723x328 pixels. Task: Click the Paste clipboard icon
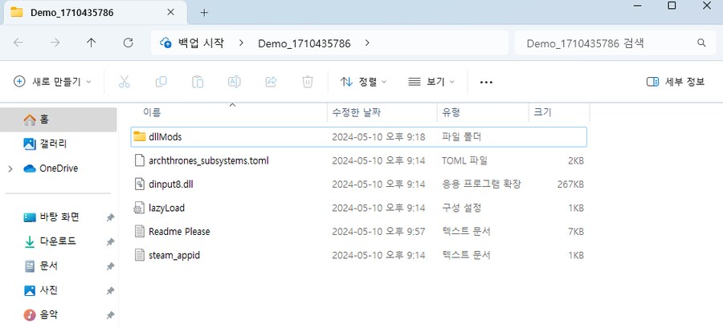(198, 82)
